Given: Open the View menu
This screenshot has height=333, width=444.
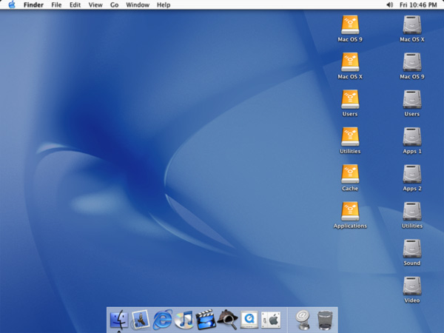Looking at the screenshot, I should tap(95, 5).
